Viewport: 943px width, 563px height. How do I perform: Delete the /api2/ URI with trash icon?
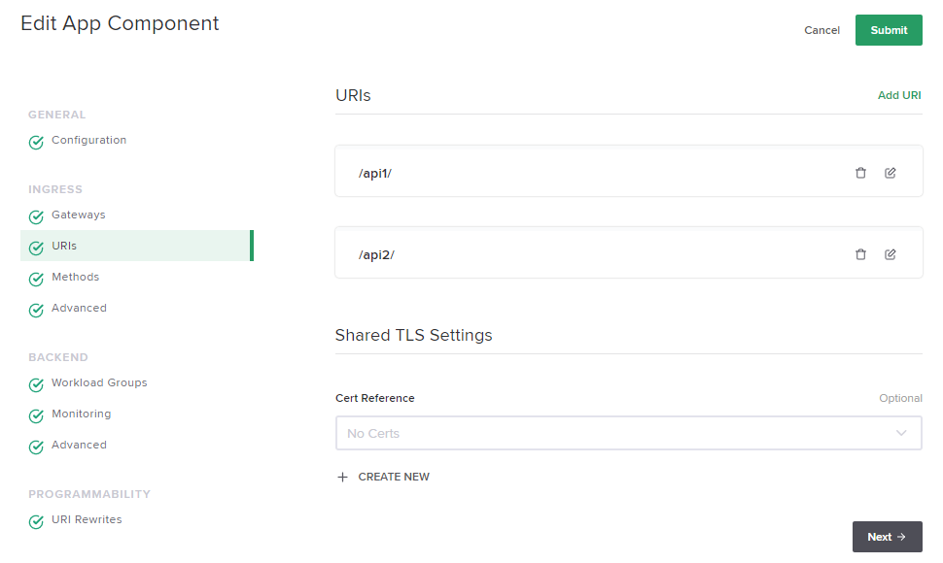pyautogui.click(x=860, y=254)
